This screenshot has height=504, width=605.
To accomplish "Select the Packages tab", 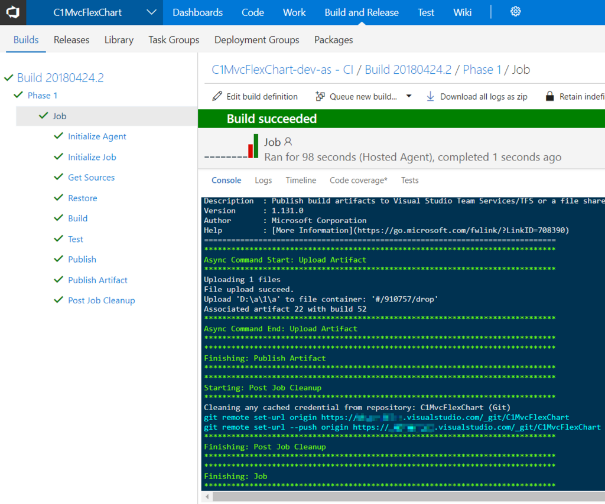I will [333, 40].
